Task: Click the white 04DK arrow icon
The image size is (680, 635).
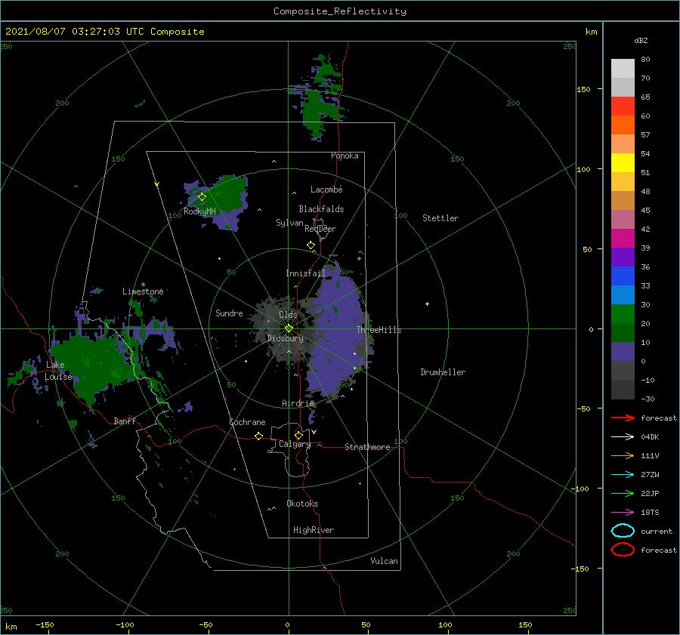Action: tap(623, 436)
